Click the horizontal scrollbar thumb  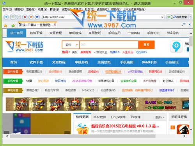83,136
